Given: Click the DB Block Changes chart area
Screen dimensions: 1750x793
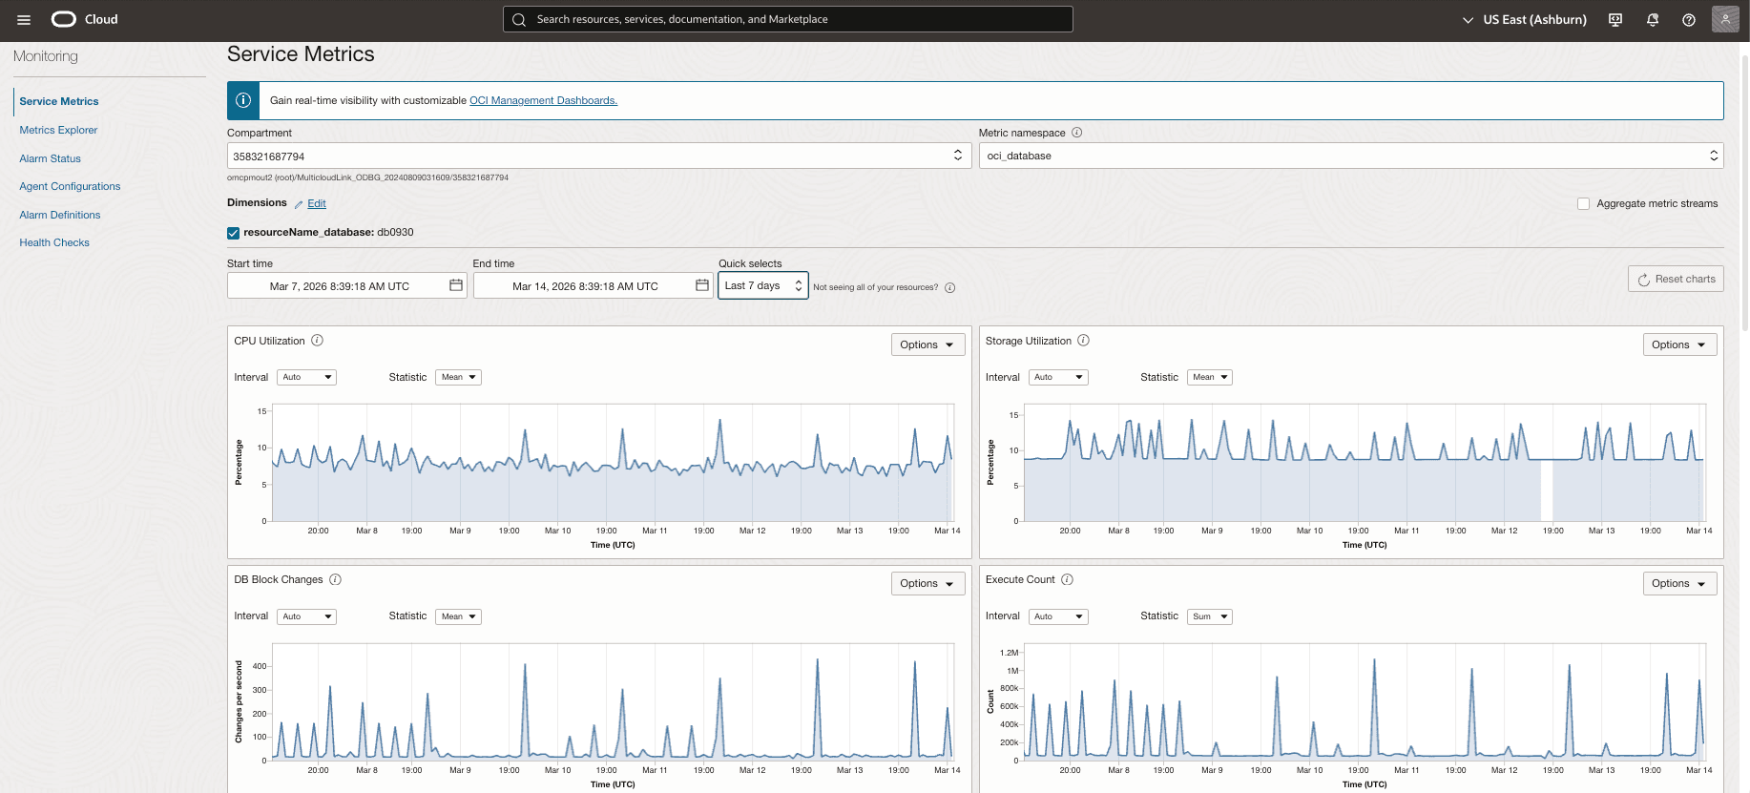Looking at the screenshot, I should (613, 702).
